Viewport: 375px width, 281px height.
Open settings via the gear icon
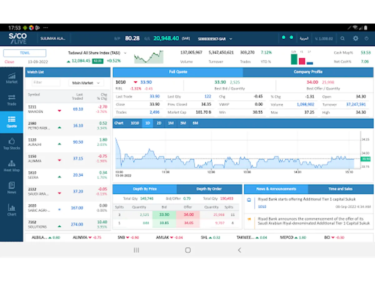click(355, 38)
